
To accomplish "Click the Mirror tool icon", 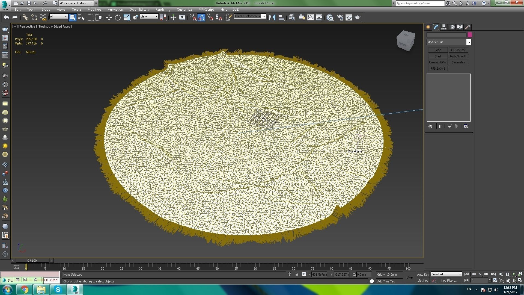I will (x=272, y=17).
